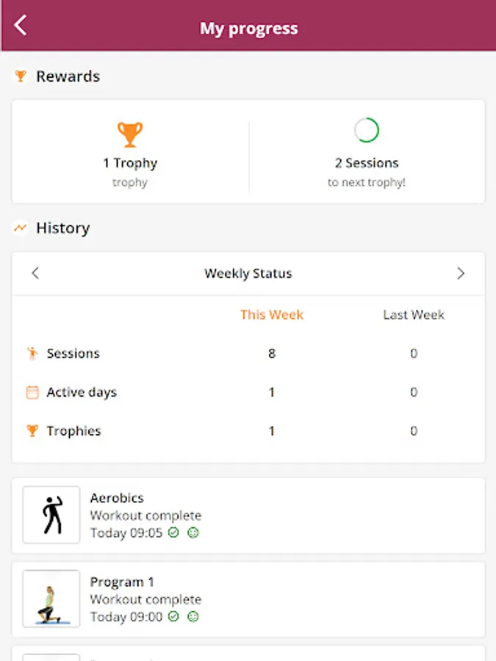The width and height of the screenshot is (496, 661).
Task: Click the small Rewards trophy icon
Action: [x=21, y=76]
